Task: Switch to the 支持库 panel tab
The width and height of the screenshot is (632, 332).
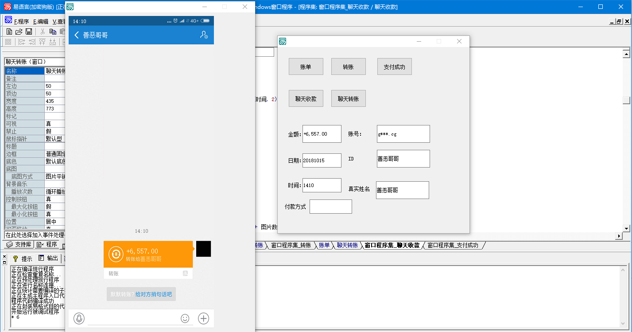Action: (19, 245)
